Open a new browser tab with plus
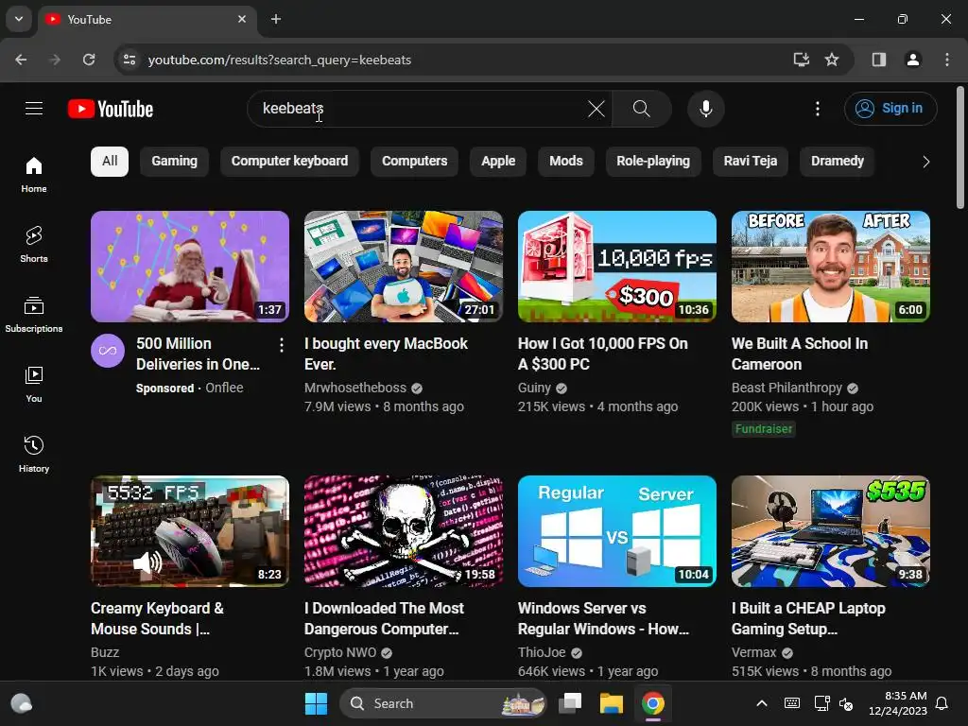The width and height of the screenshot is (968, 726). [x=276, y=19]
